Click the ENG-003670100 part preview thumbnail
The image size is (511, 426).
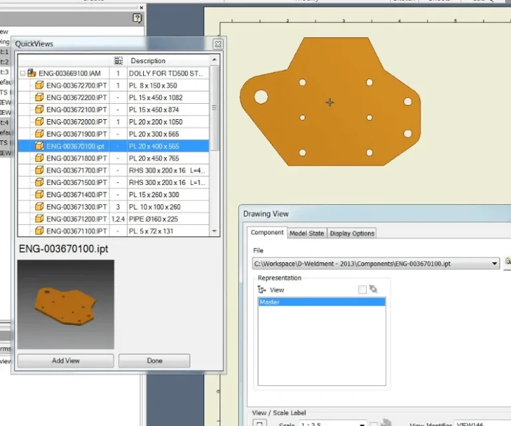coord(66,304)
